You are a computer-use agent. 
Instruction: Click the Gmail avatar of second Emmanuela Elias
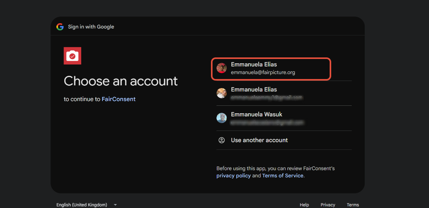tap(222, 93)
